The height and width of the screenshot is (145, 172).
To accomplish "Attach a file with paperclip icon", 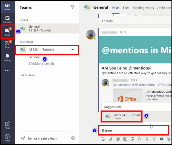I will 111,139.
